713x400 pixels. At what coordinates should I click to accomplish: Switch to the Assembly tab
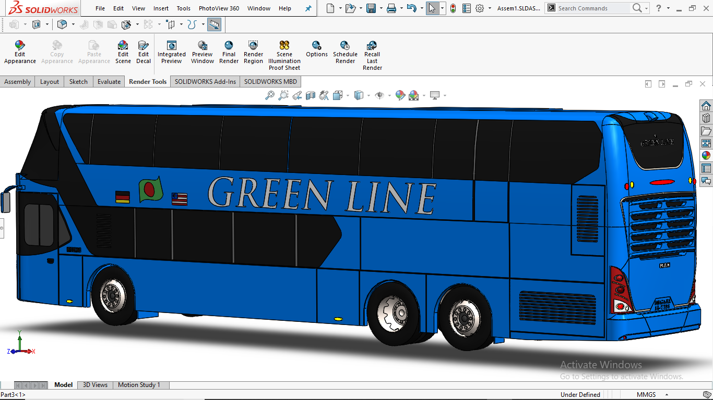[x=18, y=81]
